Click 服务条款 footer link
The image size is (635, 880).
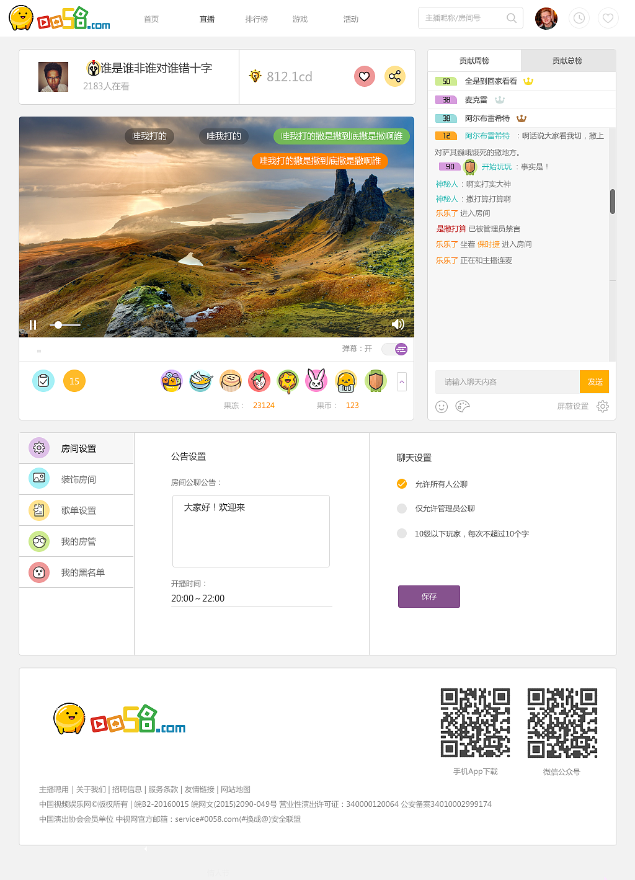[x=163, y=789]
